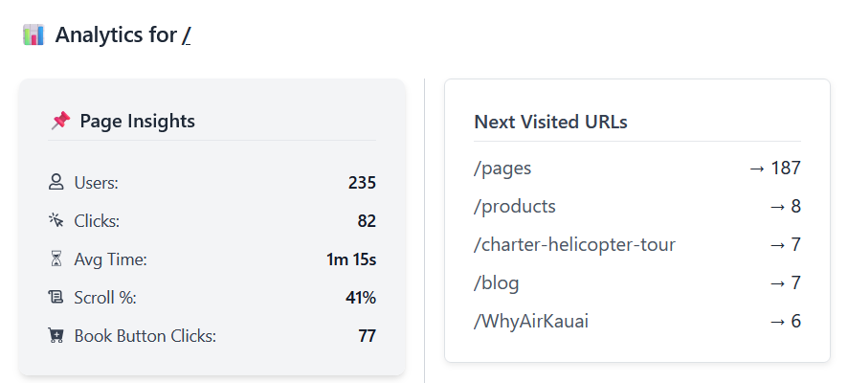Click the Users person icon

click(x=56, y=182)
